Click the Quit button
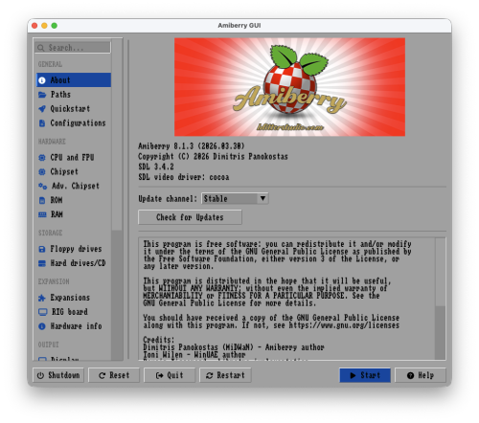 [x=170, y=375]
